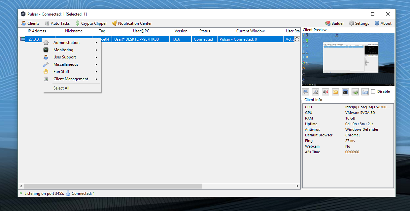Launch the remote shell terminal icon
Viewport: 410px width, 211px height.
coord(345,91)
